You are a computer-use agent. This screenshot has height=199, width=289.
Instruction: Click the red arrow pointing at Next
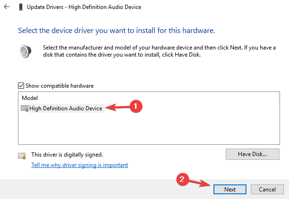tap(200, 183)
